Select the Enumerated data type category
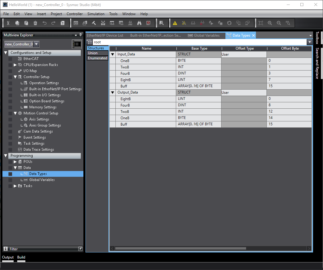Image resolution: width=323 pixels, height=270 pixels. point(97,58)
